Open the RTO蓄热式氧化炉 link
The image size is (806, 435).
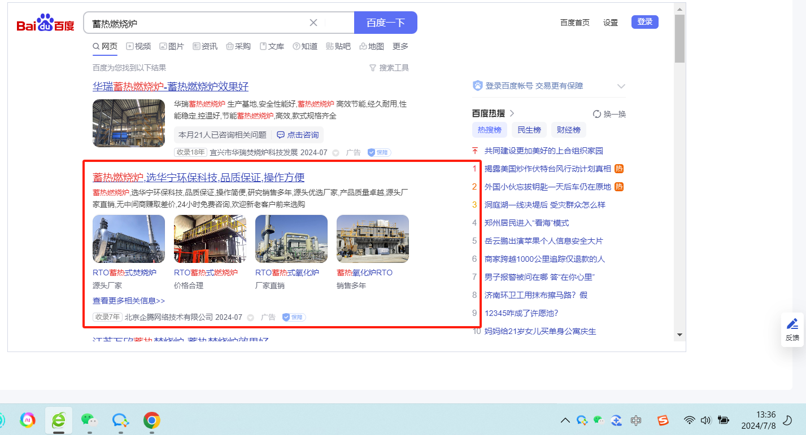tap(287, 273)
